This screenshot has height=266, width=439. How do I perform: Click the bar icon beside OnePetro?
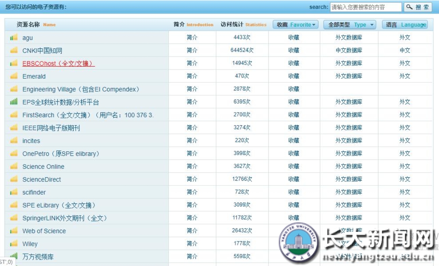[x=14, y=153]
